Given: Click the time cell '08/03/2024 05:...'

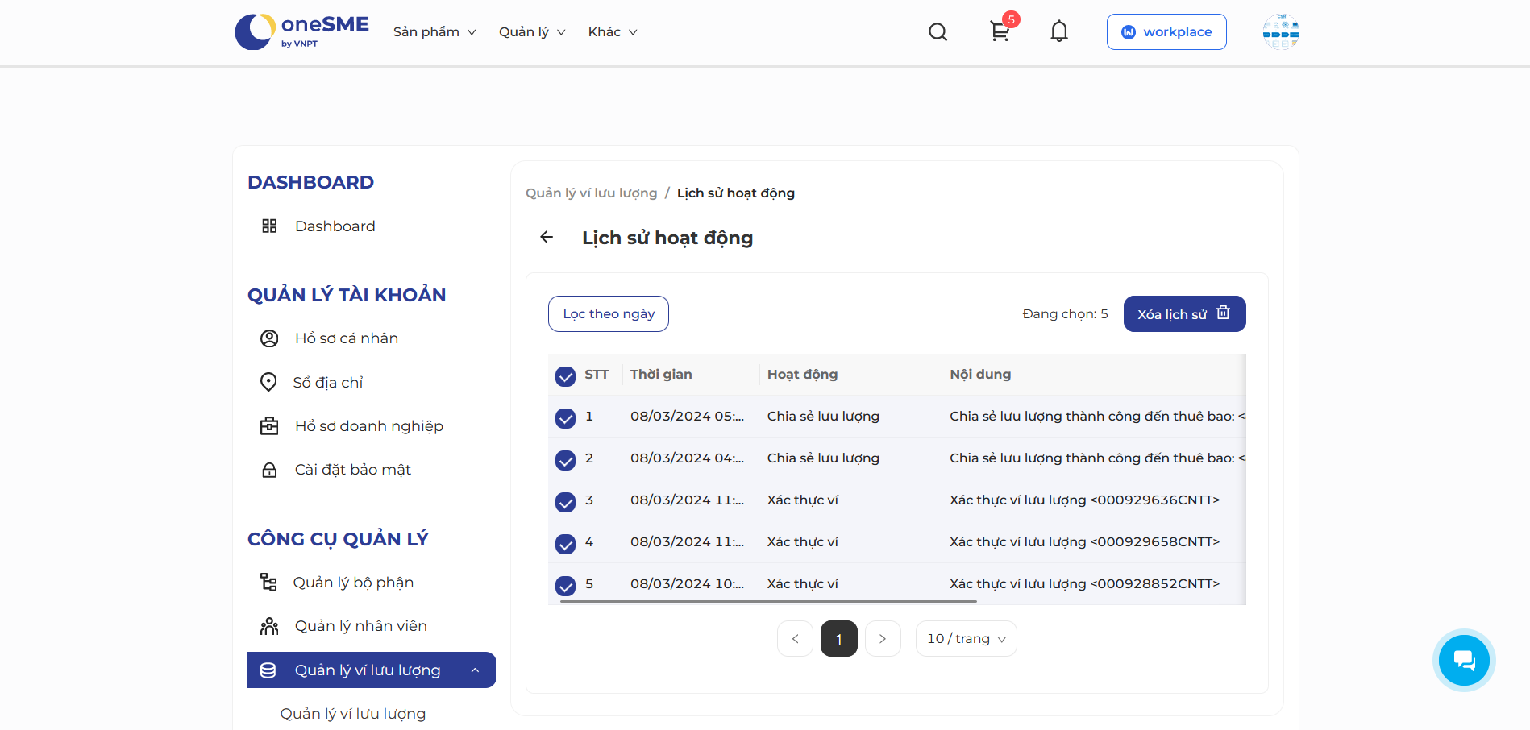Looking at the screenshot, I should (687, 416).
